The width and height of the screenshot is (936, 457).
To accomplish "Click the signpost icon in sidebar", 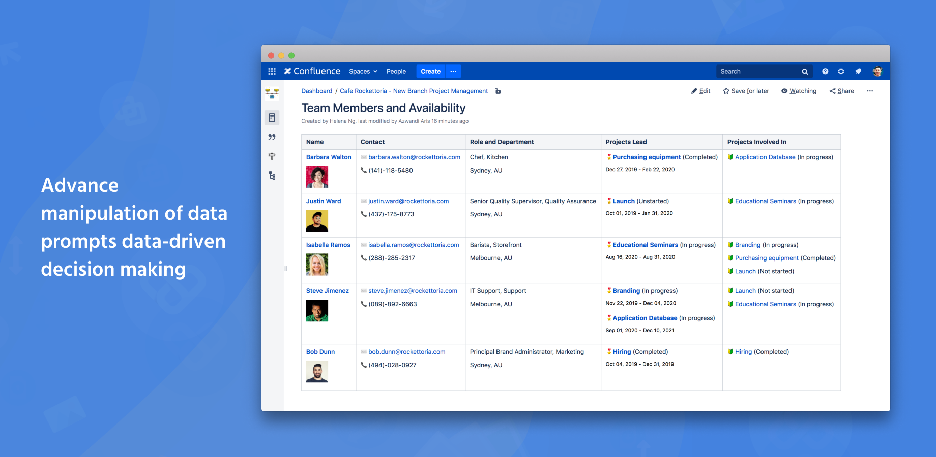I will point(272,156).
